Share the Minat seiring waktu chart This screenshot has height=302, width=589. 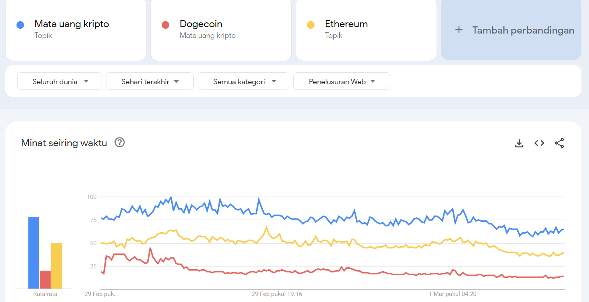pos(559,143)
